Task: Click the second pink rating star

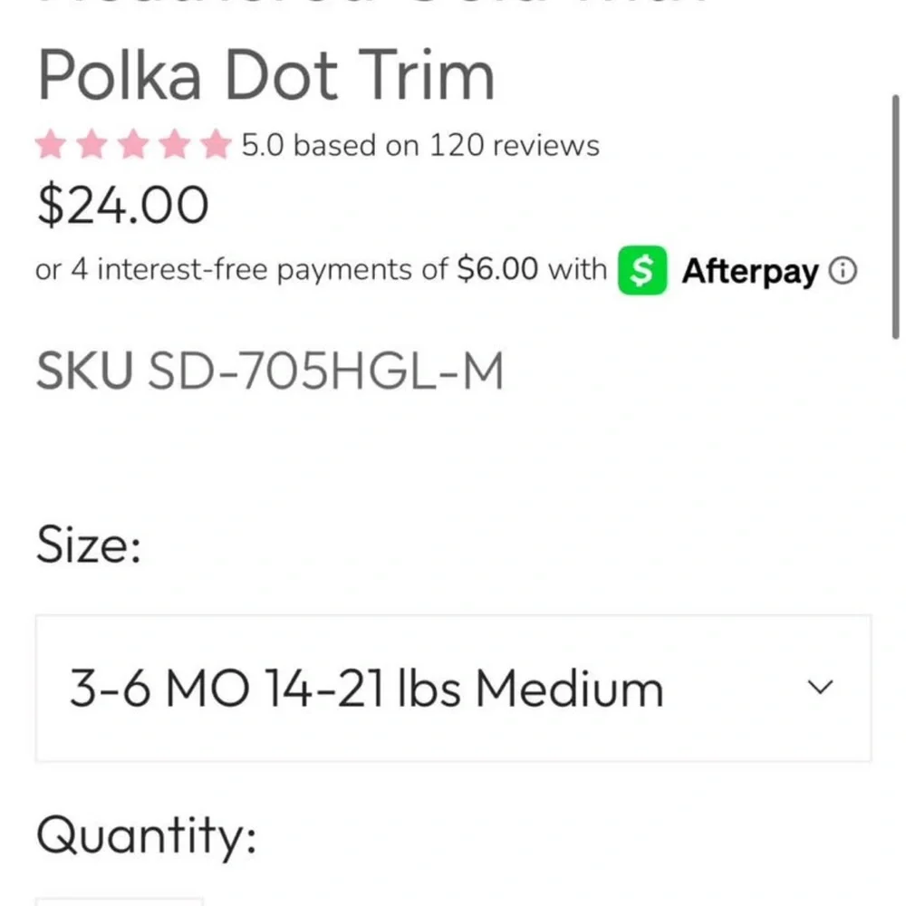Action: coord(92,144)
